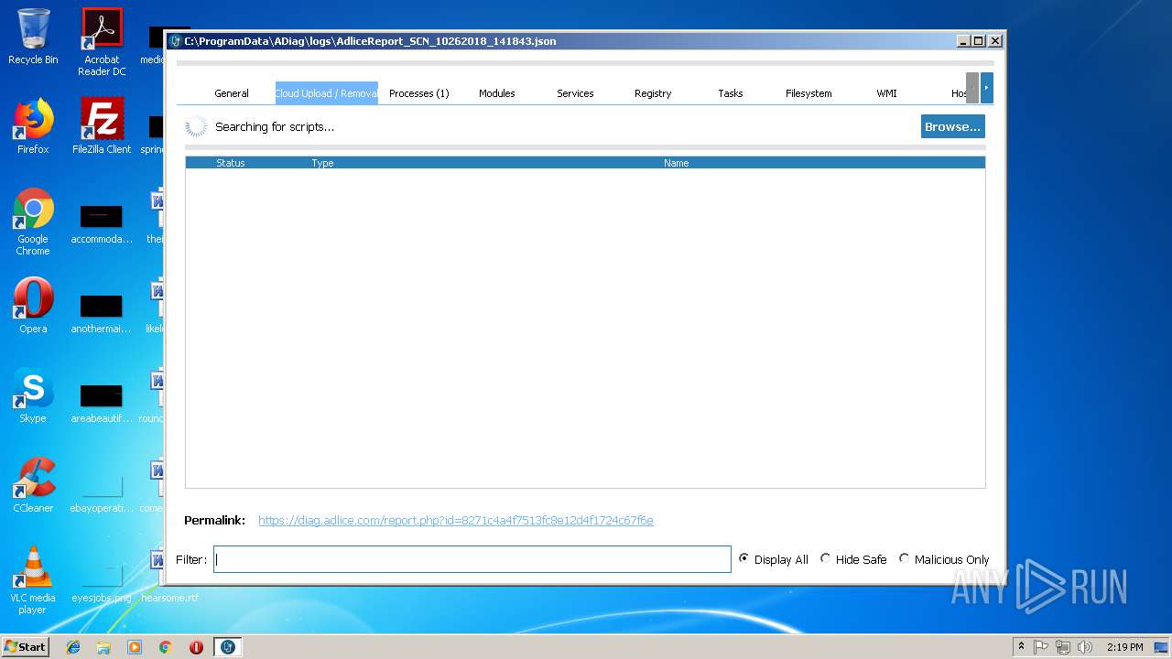Open Internet Explorer from the taskbar
The height and width of the screenshot is (659, 1172).
tap(73, 647)
